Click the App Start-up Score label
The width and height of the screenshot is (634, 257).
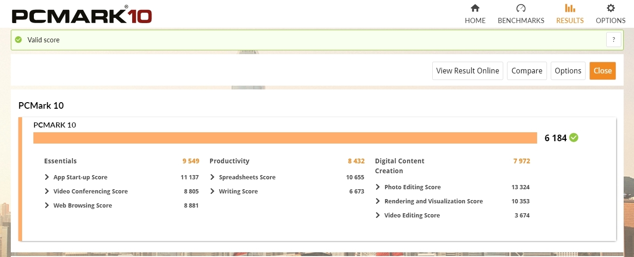tap(80, 177)
